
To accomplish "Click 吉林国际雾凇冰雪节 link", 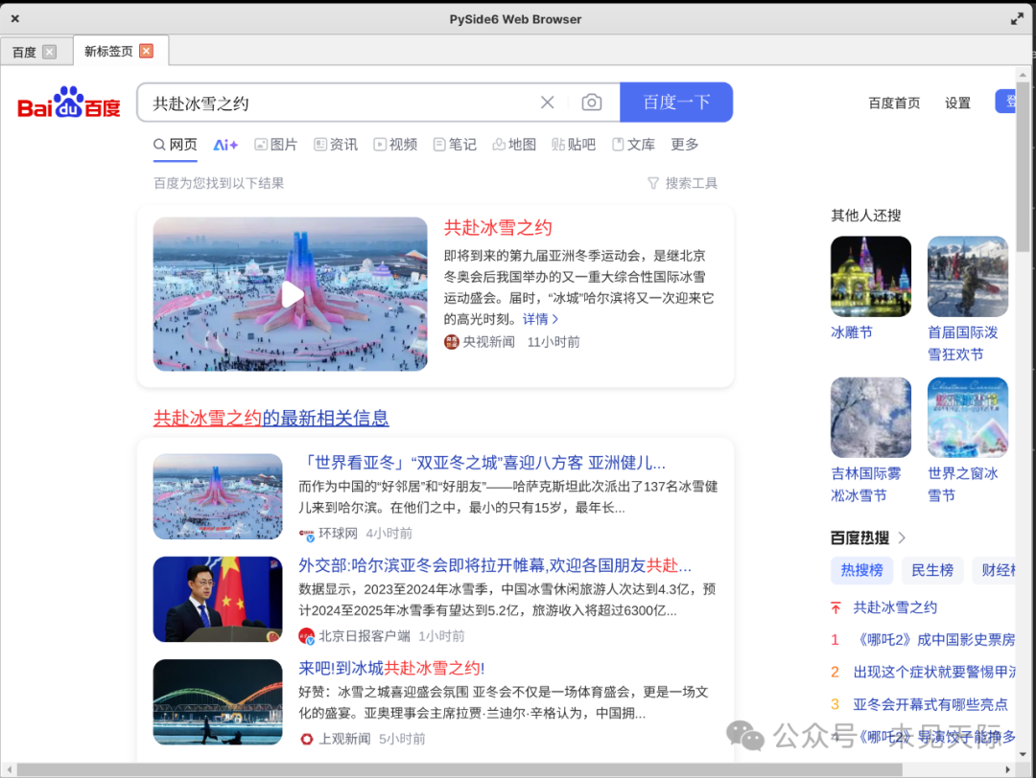I will pos(865,485).
